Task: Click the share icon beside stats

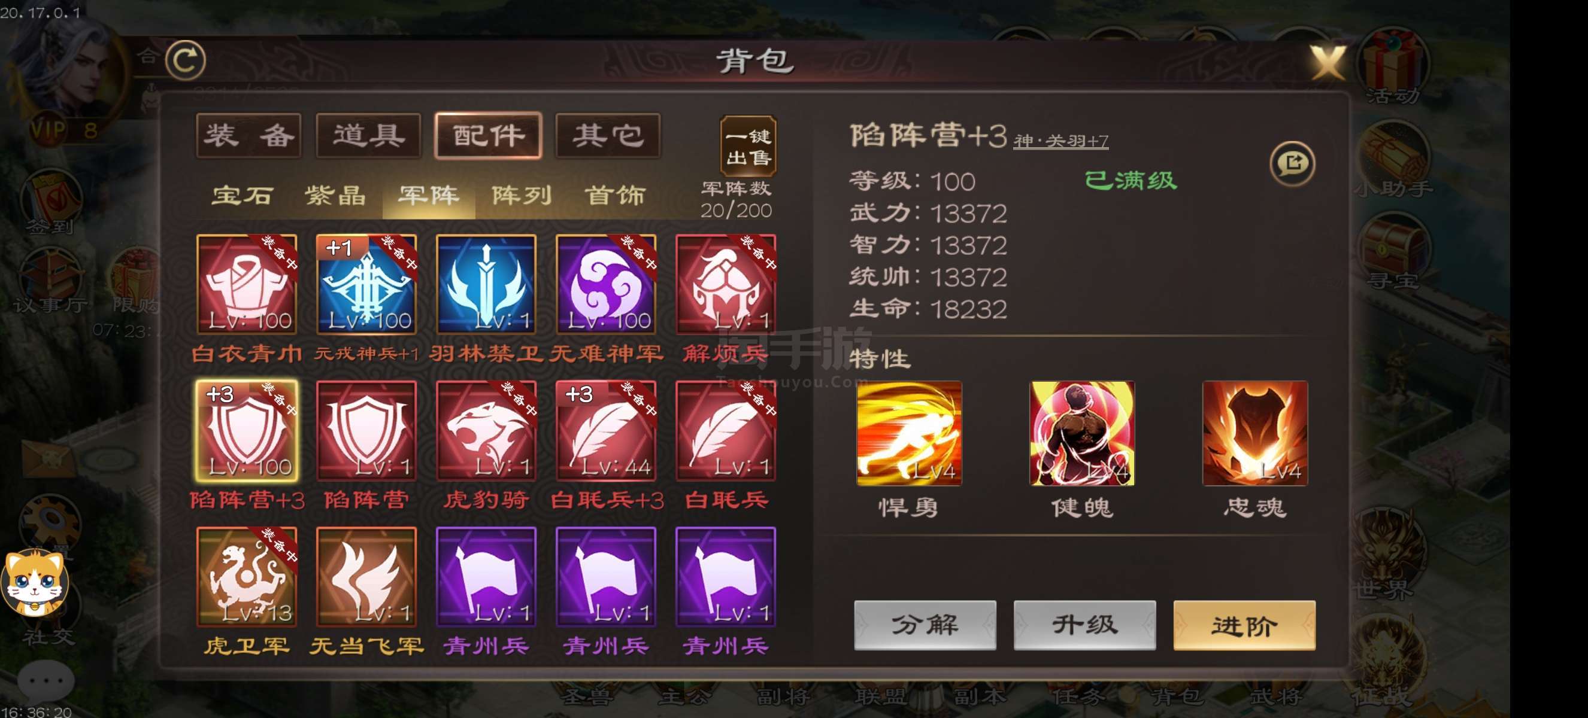Action: tap(1292, 163)
